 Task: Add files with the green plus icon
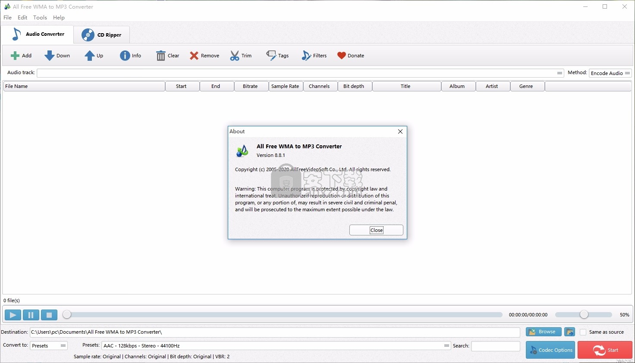click(x=21, y=56)
